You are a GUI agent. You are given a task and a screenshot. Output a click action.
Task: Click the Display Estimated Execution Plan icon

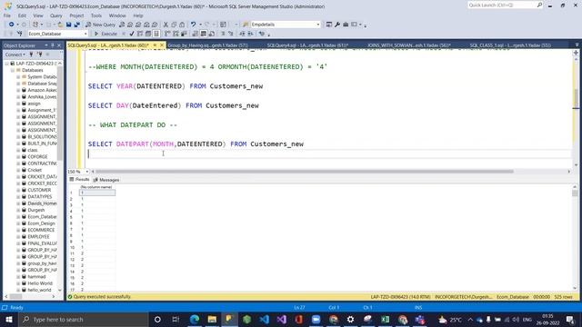click(x=140, y=34)
